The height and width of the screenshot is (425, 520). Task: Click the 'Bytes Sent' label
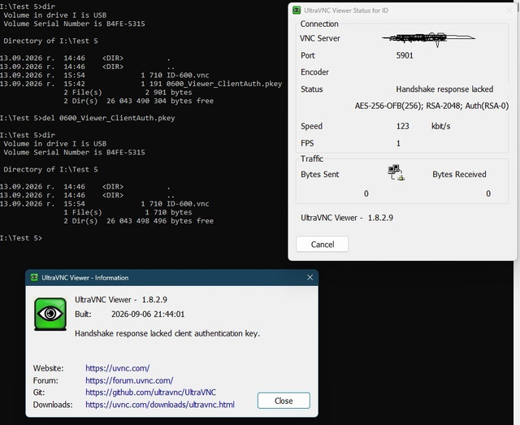(319, 174)
